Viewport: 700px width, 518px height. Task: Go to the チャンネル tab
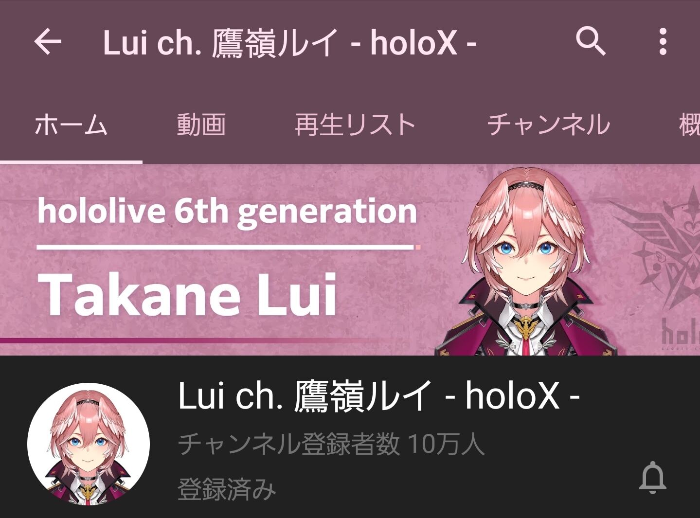549,125
